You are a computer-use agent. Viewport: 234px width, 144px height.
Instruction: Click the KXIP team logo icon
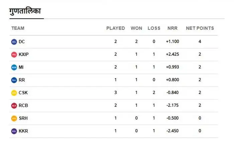(14, 54)
